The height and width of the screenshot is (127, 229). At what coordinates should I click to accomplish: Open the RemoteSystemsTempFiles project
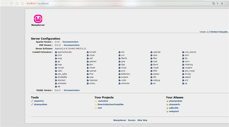click(110, 104)
